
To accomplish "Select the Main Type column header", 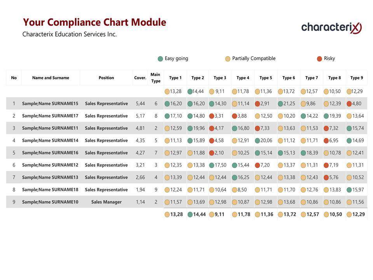I will click(155, 78).
